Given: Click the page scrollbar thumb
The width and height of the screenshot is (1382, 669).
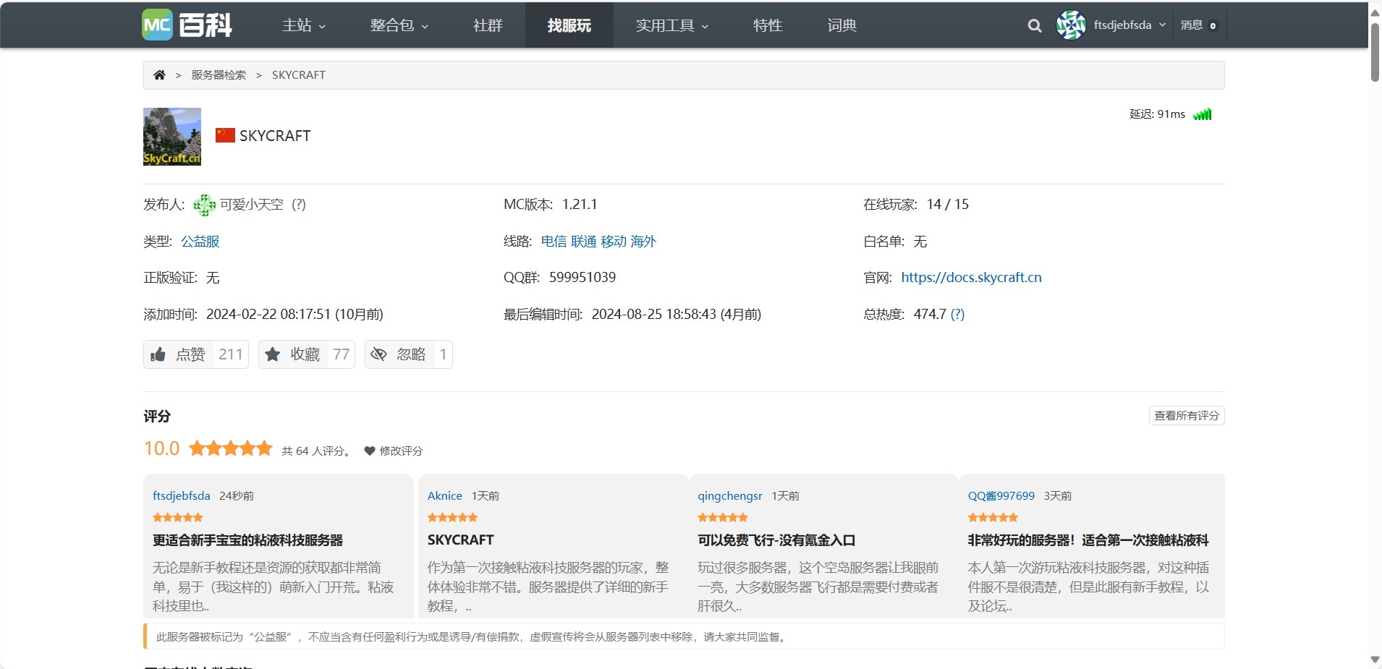Looking at the screenshot, I should (1375, 52).
